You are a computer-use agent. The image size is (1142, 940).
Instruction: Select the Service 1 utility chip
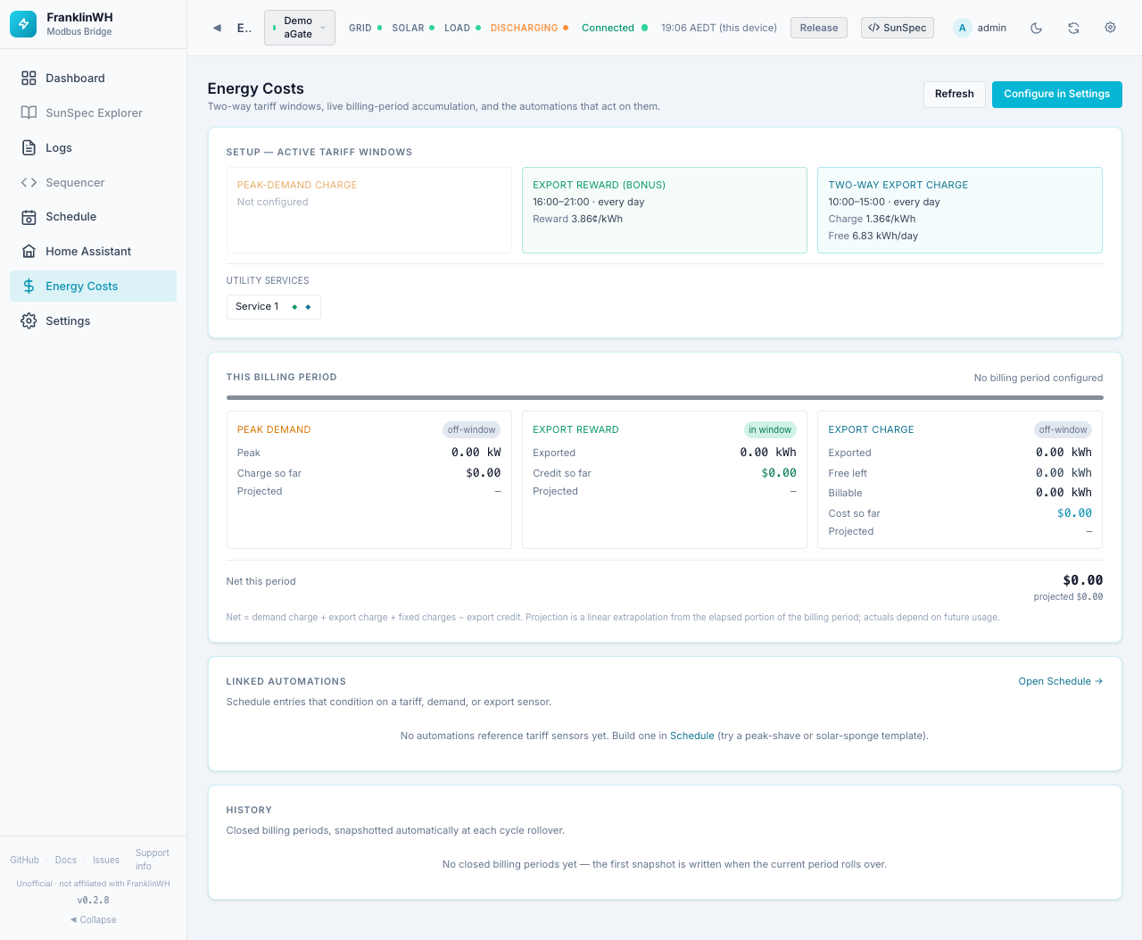273,307
